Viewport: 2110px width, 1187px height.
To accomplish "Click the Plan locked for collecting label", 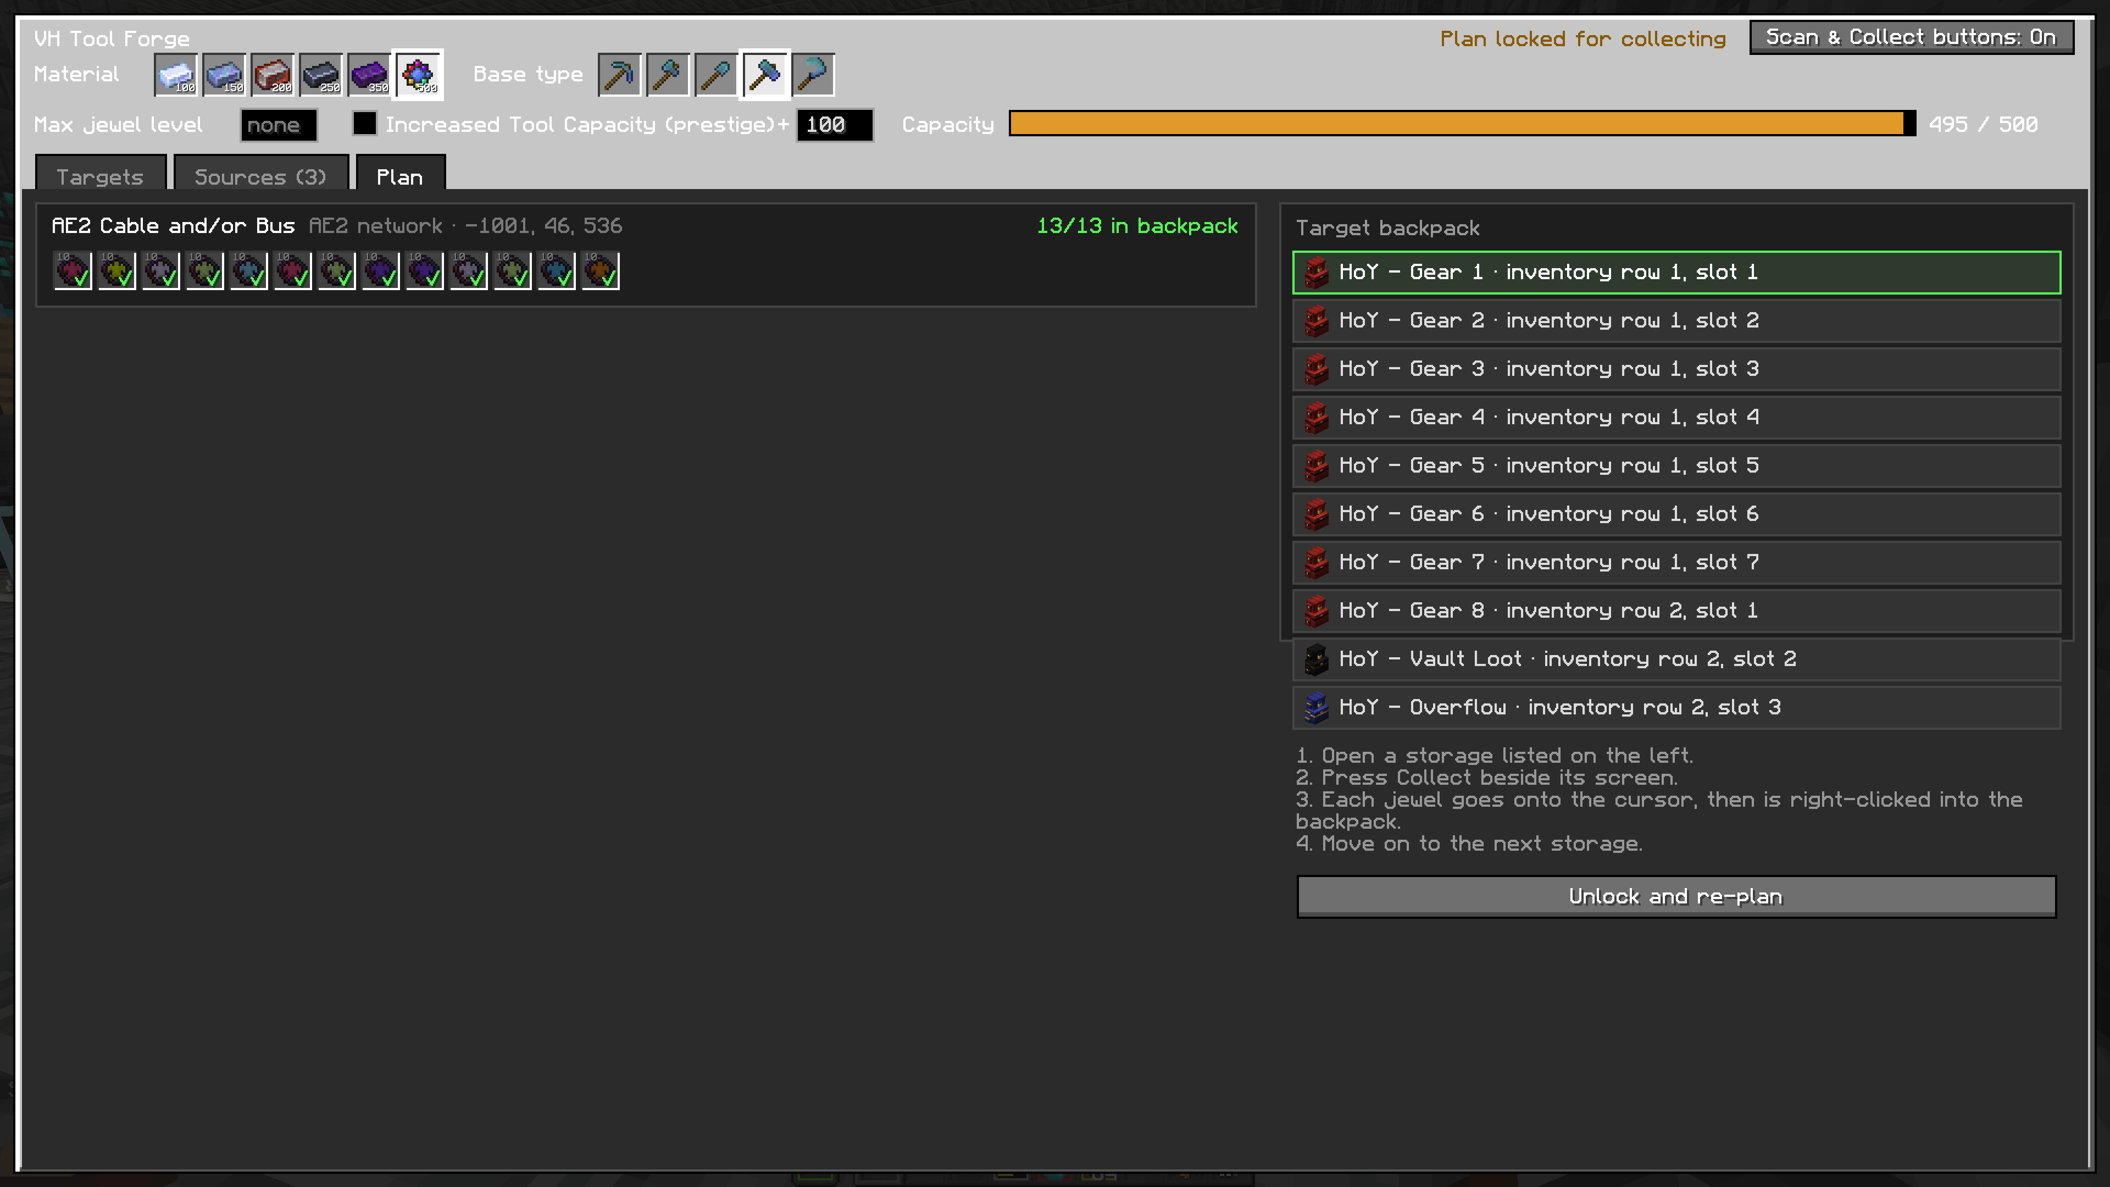I will [x=1582, y=38].
